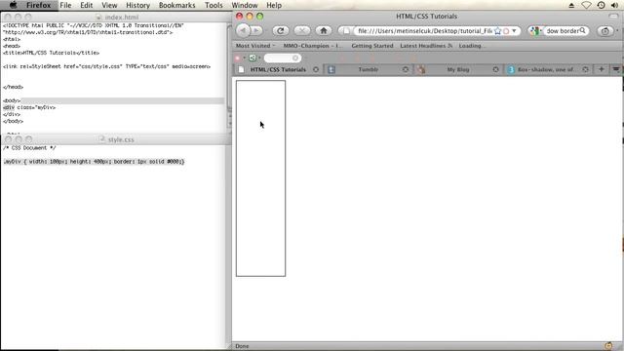Click the camera toolbar icon beside the search box

pos(604,30)
